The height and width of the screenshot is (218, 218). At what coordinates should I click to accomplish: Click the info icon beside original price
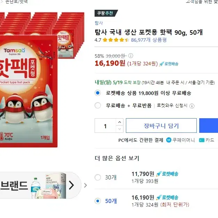[x=130, y=56]
